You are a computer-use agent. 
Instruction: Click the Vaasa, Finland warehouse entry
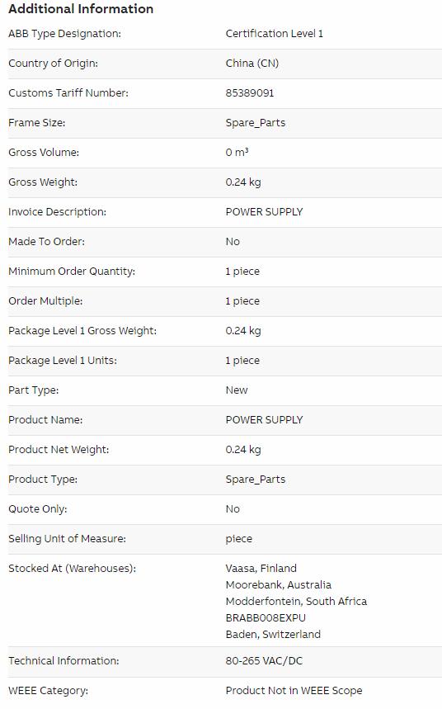click(x=261, y=569)
